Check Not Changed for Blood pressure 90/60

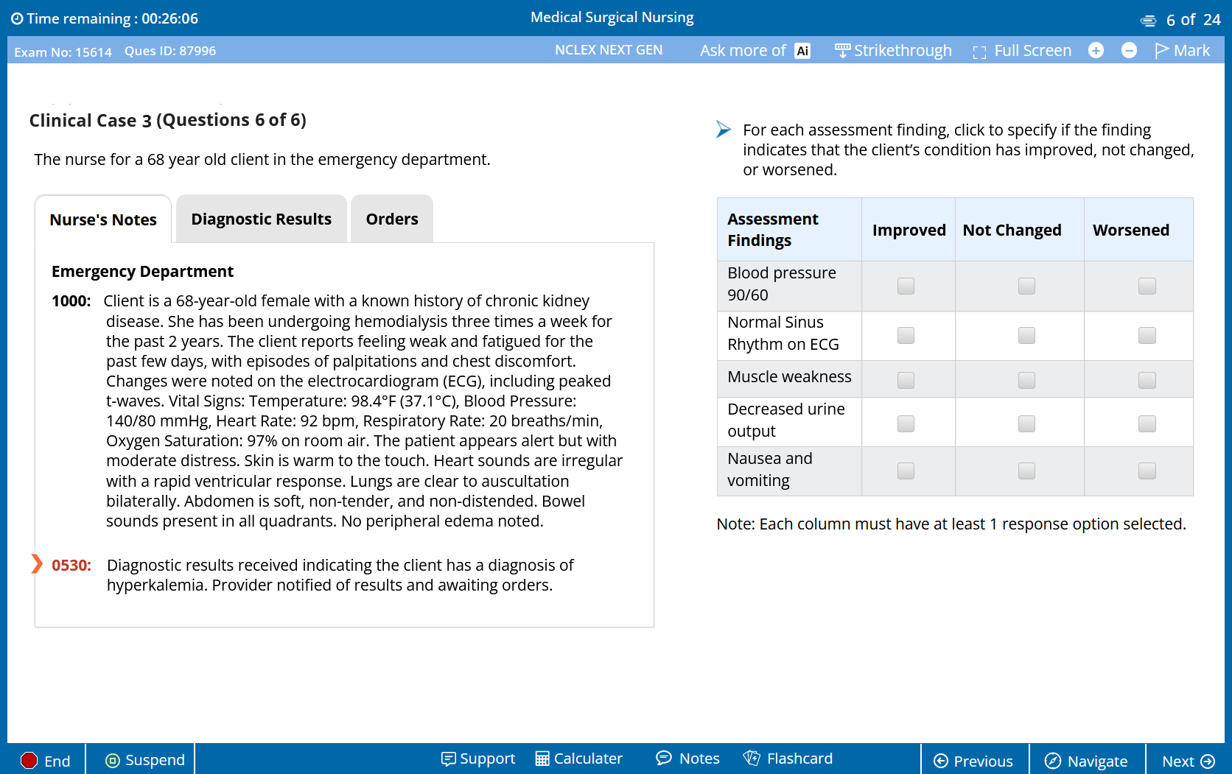click(1026, 286)
